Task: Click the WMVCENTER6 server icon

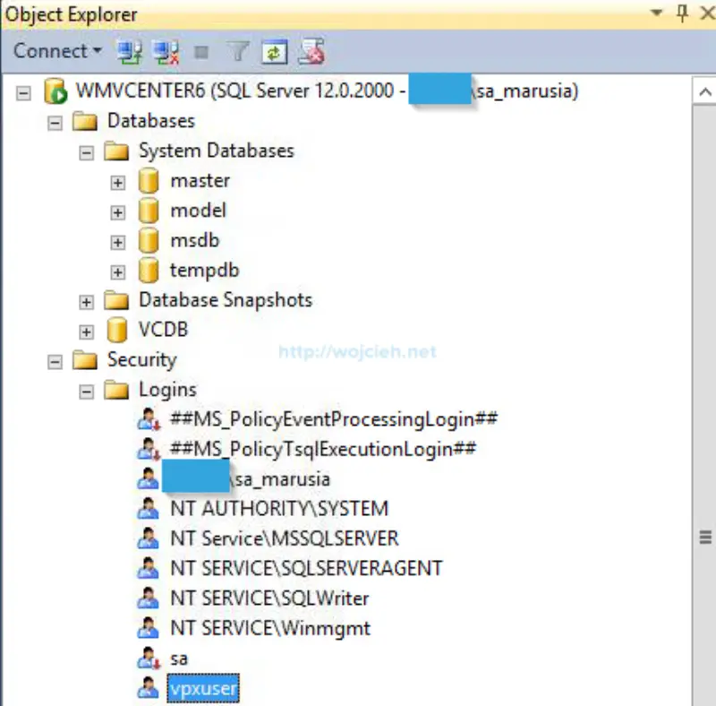Action: coord(54,90)
